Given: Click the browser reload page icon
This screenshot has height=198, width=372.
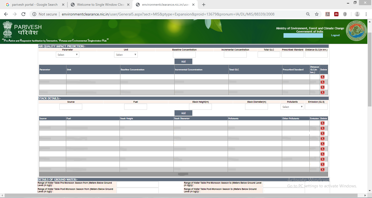Looking at the screenshot, I should click(23, 14).
